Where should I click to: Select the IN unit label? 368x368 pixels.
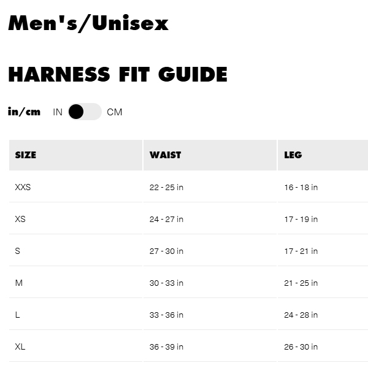[x=58, y=112]
